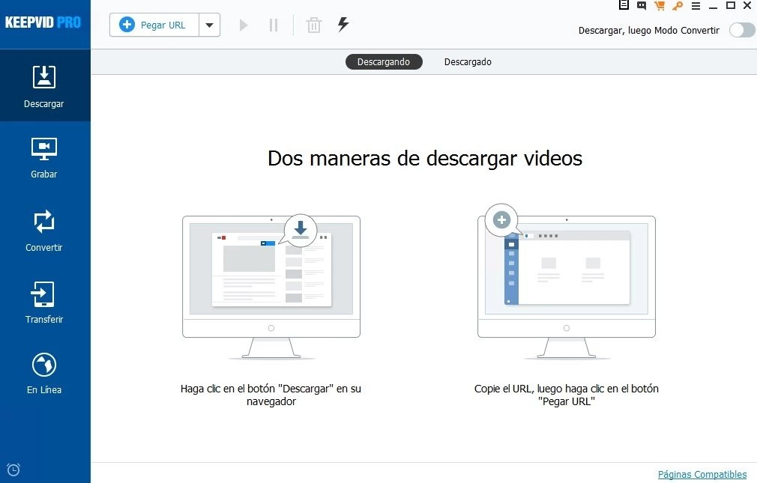Click the trash delete icon

point(314,25)
